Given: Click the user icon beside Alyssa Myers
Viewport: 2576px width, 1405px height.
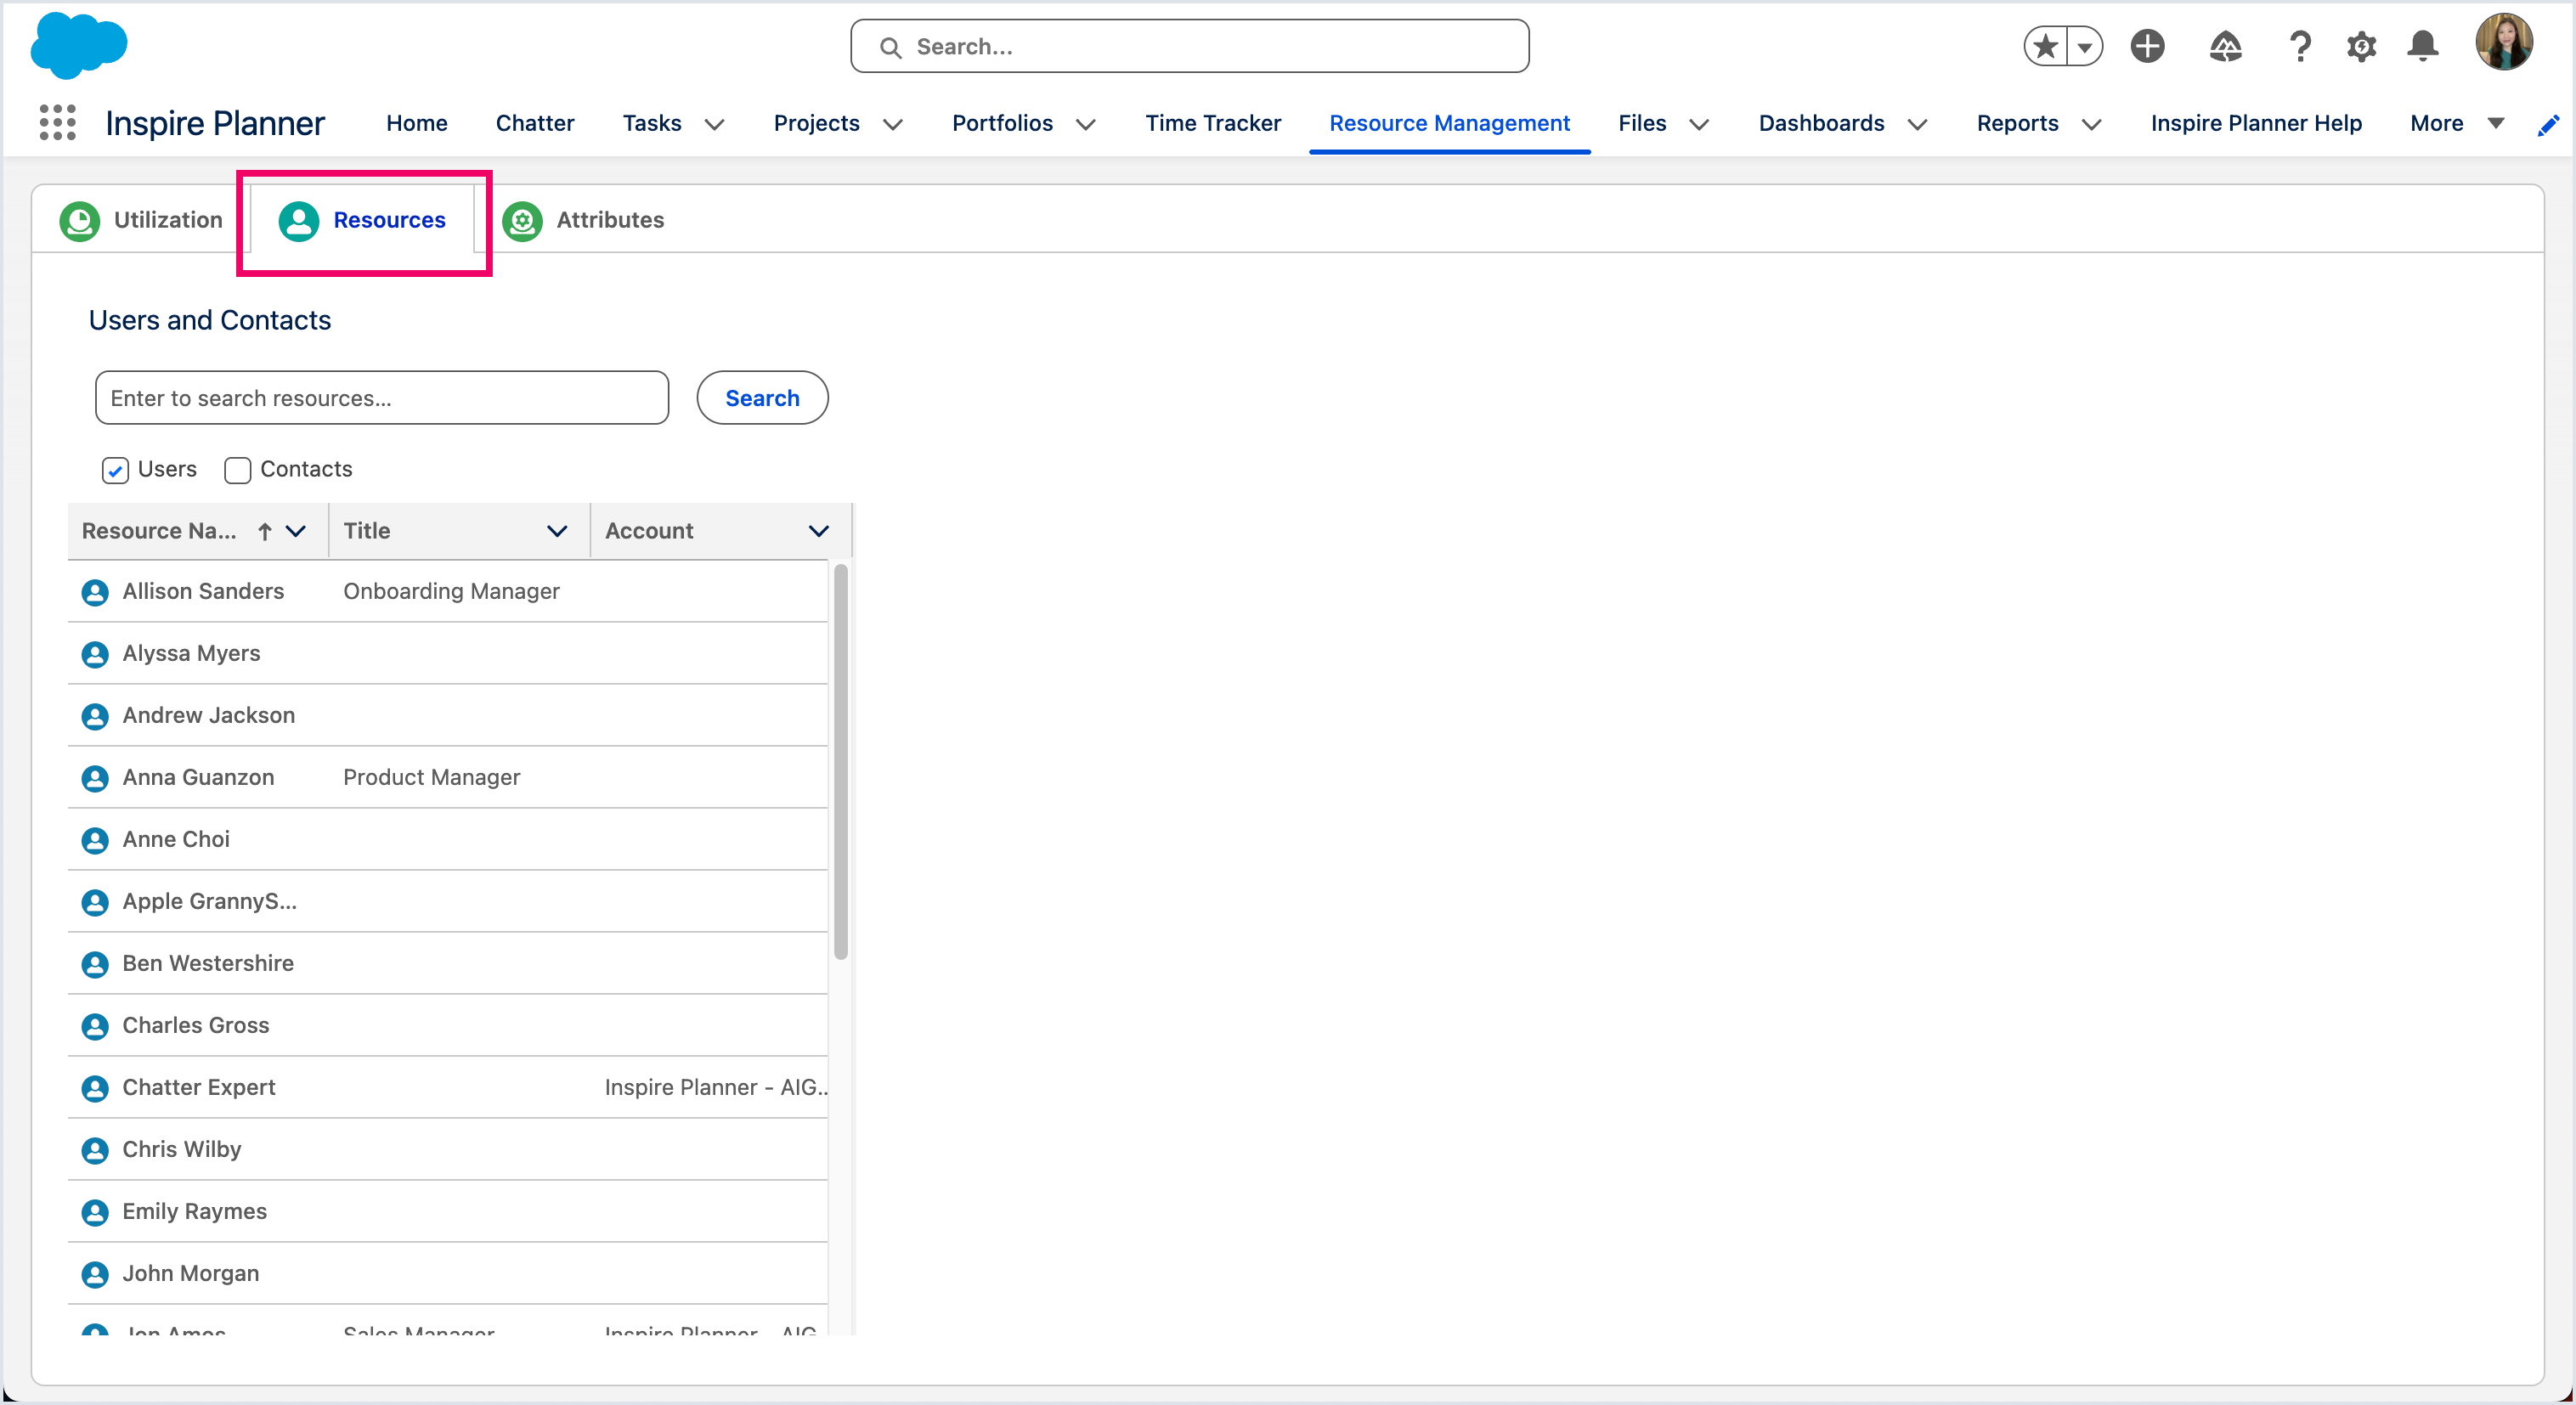Looking at the screenshot, I should pos(95,654).
